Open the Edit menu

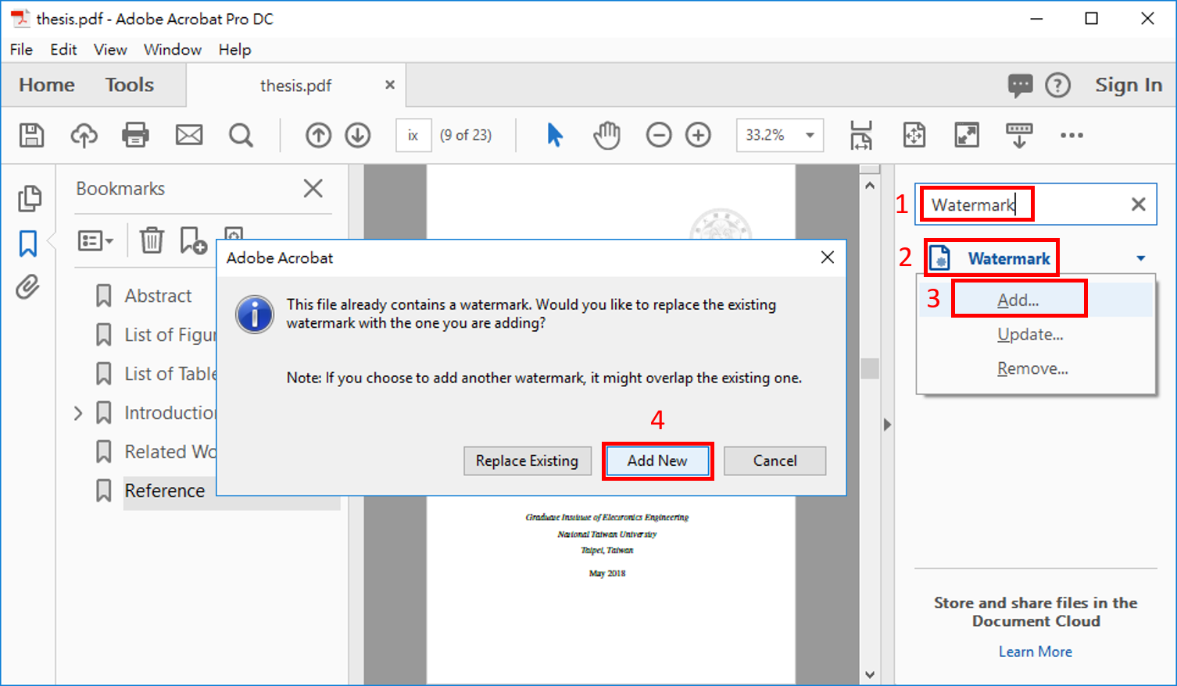click(x=63, y=50)
